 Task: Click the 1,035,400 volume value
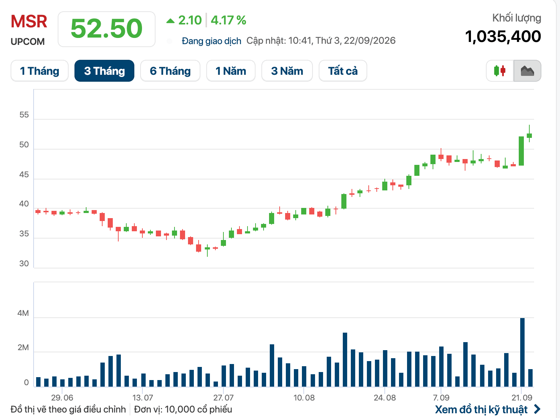point(503,36)
